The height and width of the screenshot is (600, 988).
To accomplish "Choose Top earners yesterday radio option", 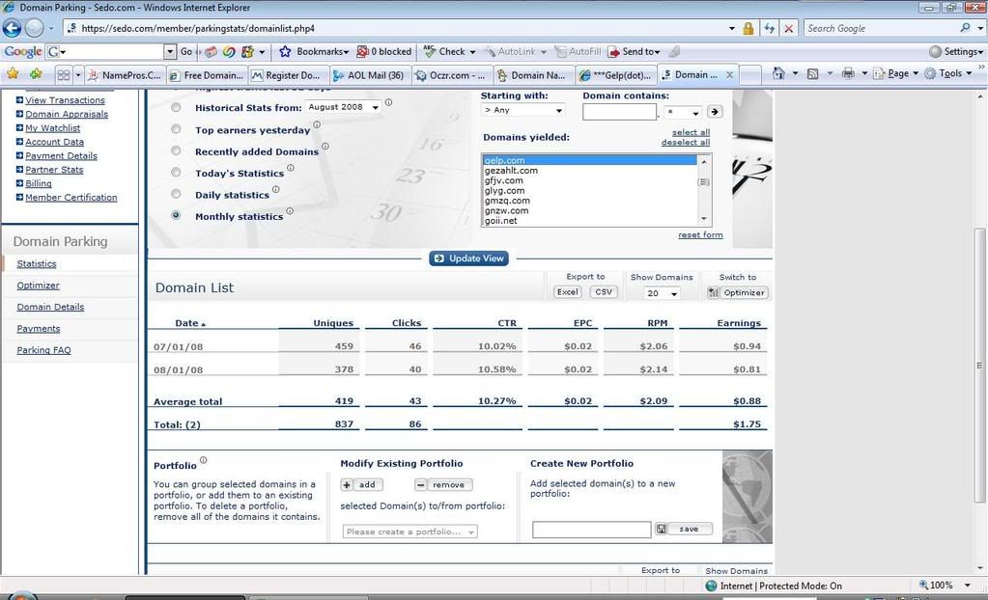I will point(176,129).
